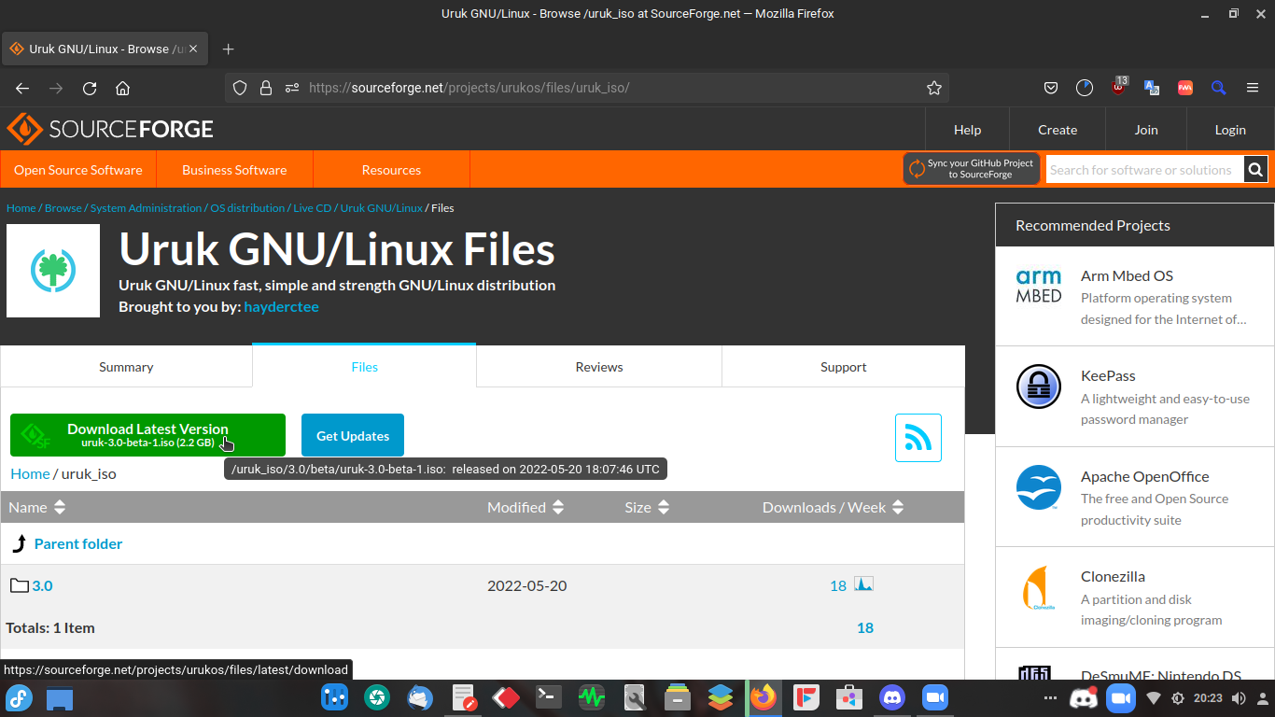1275x717 pixels.
Task: Click the System Administration breadcrumb
Action: click(146, 208)
